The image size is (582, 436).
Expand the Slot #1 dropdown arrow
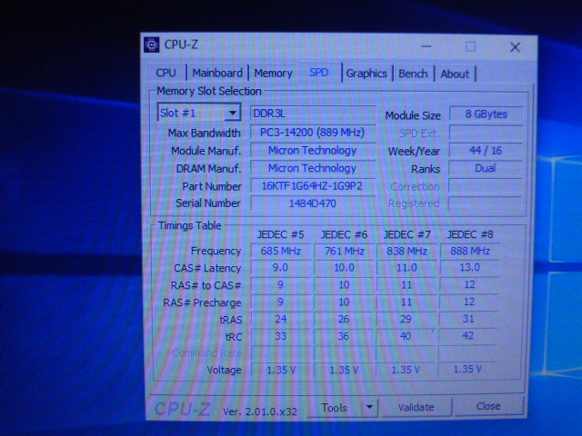(x=233, y=113)
